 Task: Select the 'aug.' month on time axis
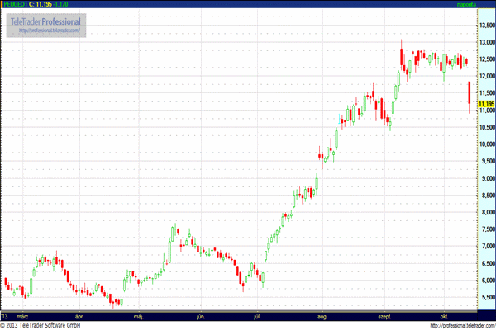[321, 315]
